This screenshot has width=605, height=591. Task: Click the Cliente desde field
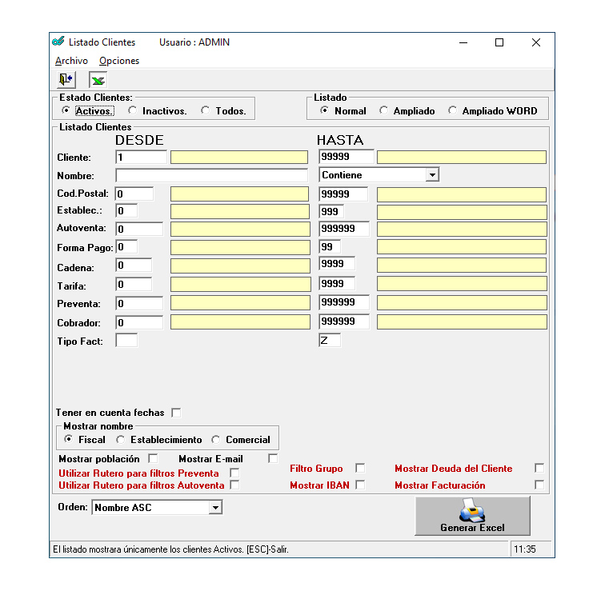tap(141, 158)
